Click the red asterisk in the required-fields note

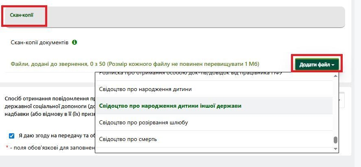[x=7, y=148]
